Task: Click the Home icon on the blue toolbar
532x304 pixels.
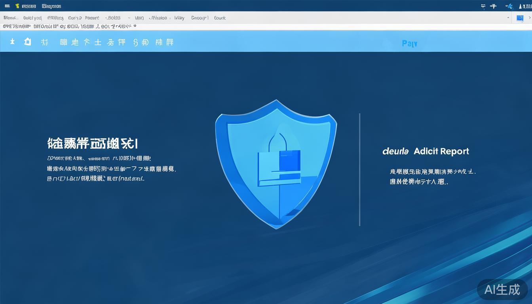Action: click(x=27, y=42)
